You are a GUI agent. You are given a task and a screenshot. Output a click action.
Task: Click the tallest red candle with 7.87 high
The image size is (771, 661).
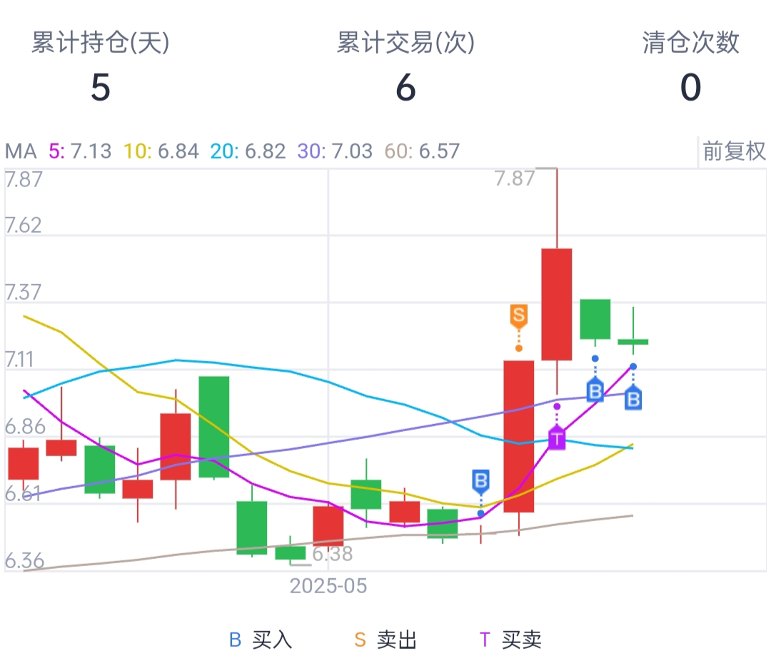point(556,304)
